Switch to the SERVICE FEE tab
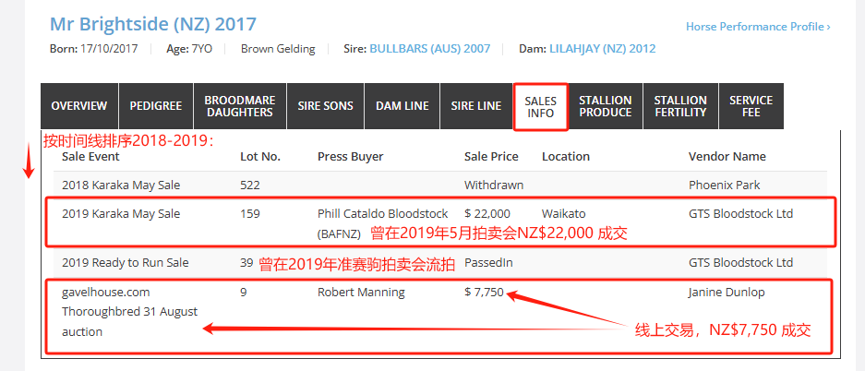This screenshot has width=865, height=371. click(751, 106)
